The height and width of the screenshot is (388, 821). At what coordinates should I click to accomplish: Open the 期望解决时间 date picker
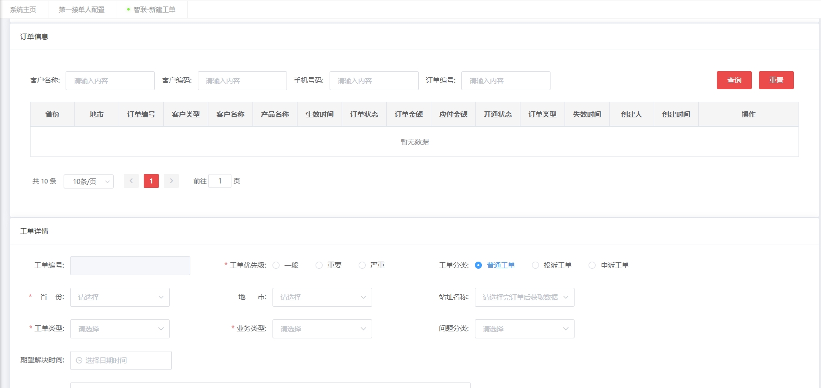[121, 360]
